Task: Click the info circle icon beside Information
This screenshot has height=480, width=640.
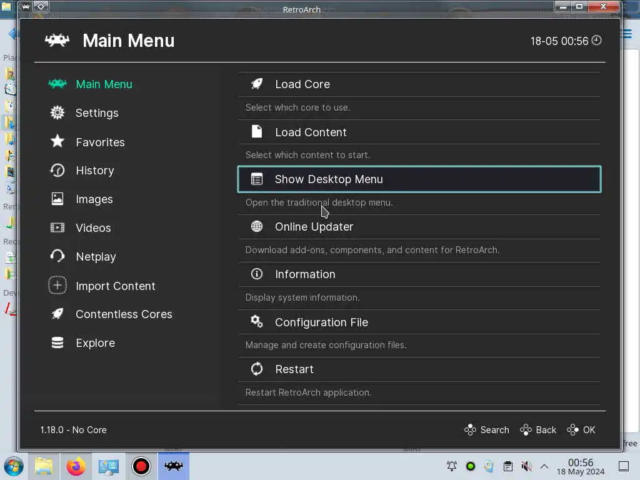Action: pos(257,274)
